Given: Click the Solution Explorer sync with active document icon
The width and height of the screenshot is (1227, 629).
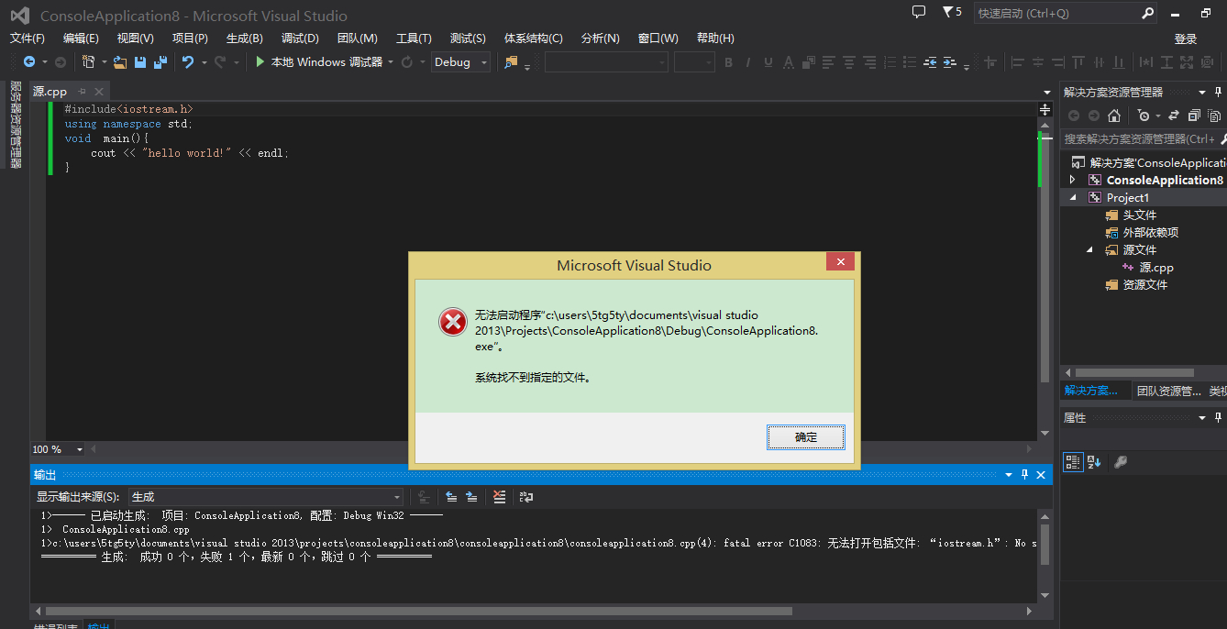Looking at the screenshot, I should [x=1174, y=116].
